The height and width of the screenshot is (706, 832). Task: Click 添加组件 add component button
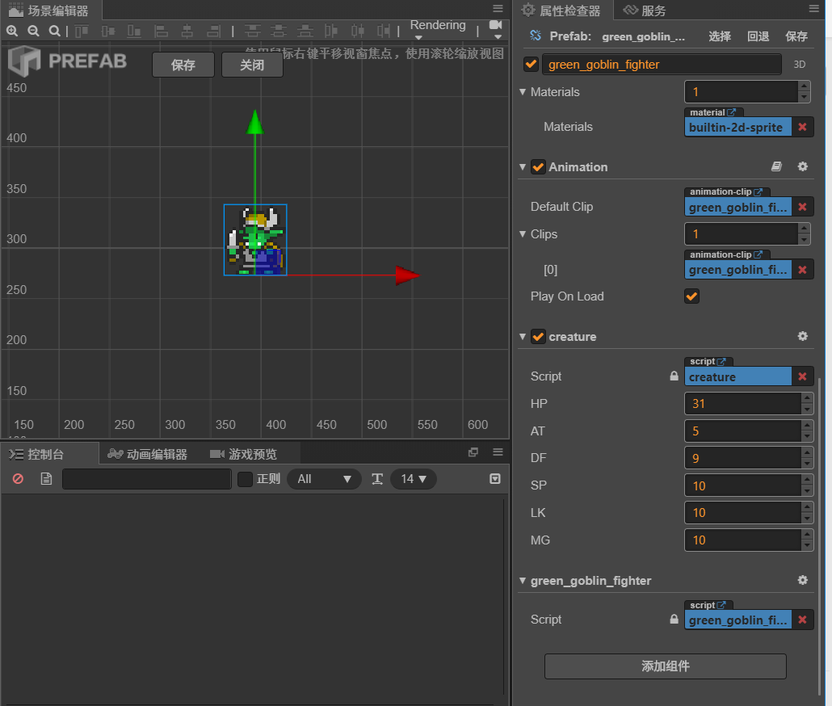point(666,666)
